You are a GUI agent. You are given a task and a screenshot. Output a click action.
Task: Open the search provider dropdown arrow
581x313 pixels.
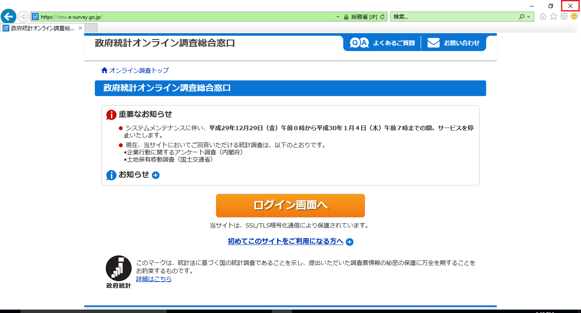[x=529, y=17]
